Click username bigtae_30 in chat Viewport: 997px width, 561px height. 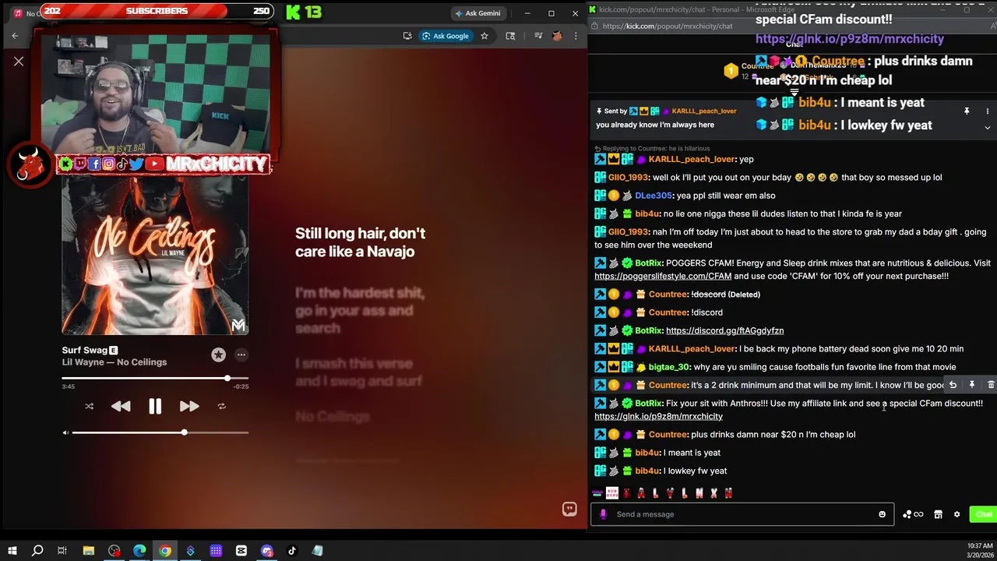pos(668,367)
